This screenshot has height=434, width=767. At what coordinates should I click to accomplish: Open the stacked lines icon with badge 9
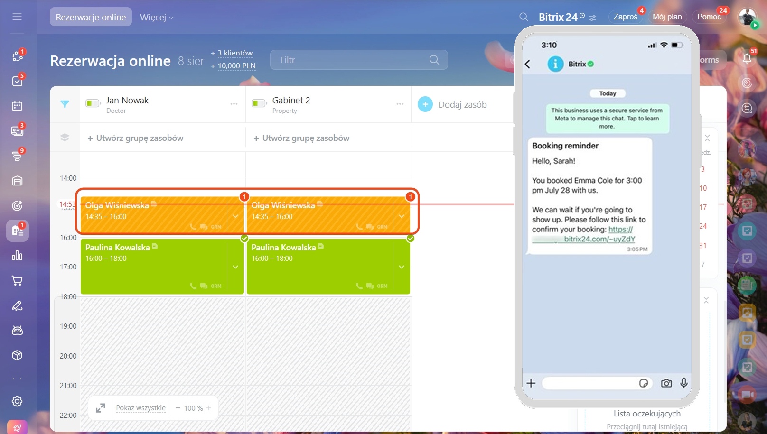pyautogui.click(x=18, y=156)
